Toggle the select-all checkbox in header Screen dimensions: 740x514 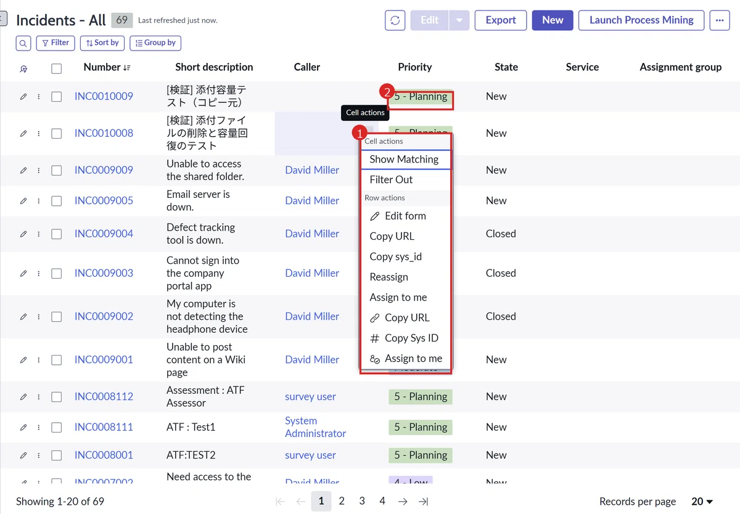(57, 68)
